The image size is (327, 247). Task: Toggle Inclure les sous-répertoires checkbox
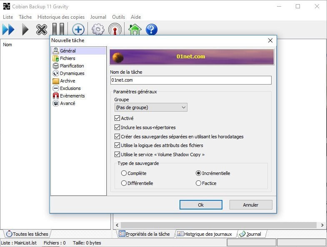pos(117,127)
